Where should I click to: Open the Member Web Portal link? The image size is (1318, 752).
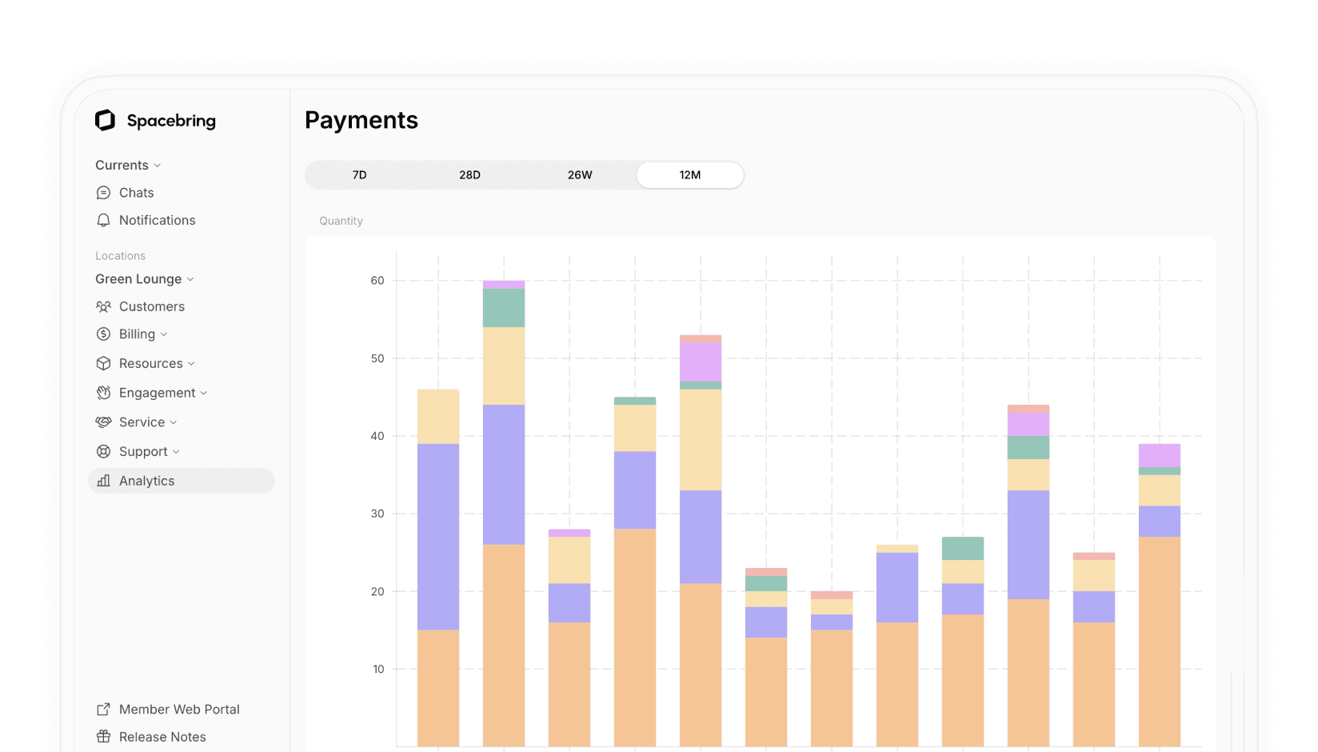(x=179, y=709)
